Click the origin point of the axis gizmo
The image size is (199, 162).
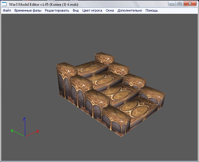25,137
